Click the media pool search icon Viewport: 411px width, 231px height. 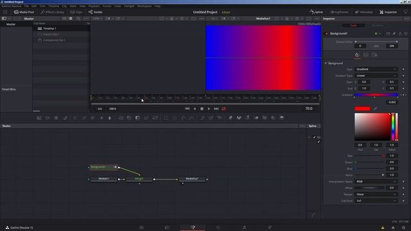tap(78, 19)
